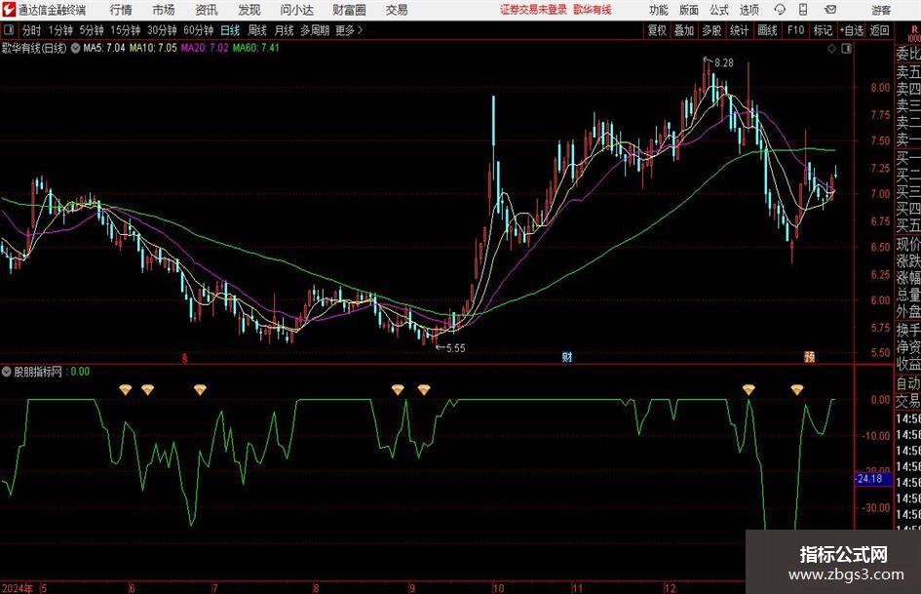Click the 5.55 low price label

[455, 348]
